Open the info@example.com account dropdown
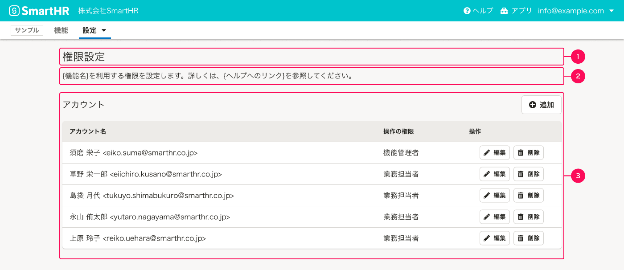 click(576, 10)
